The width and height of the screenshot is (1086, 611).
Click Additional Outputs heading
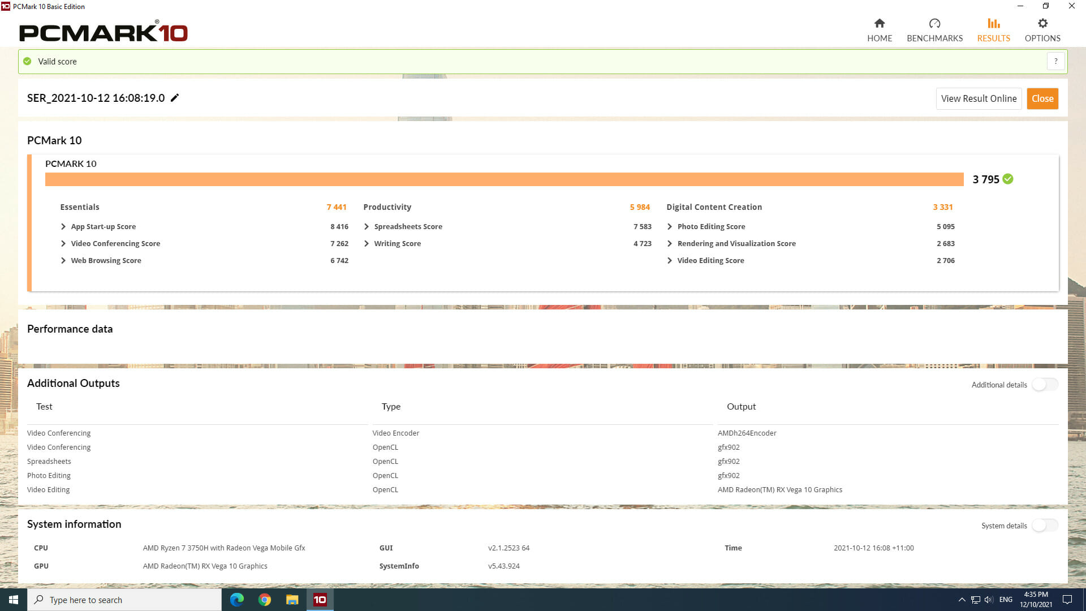[74, 383]
